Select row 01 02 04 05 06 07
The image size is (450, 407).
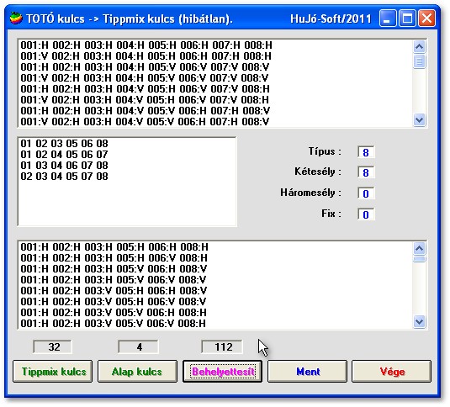point(64,155)
